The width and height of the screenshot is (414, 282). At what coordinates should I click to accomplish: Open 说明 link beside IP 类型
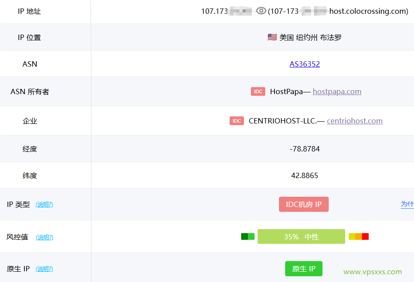[x=44, y=204]
